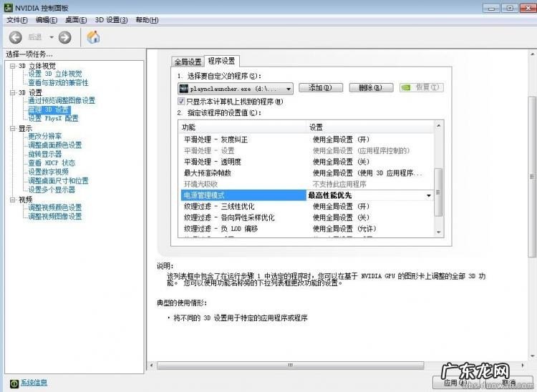Switch to the 全局设置 tab

[188, 62]
